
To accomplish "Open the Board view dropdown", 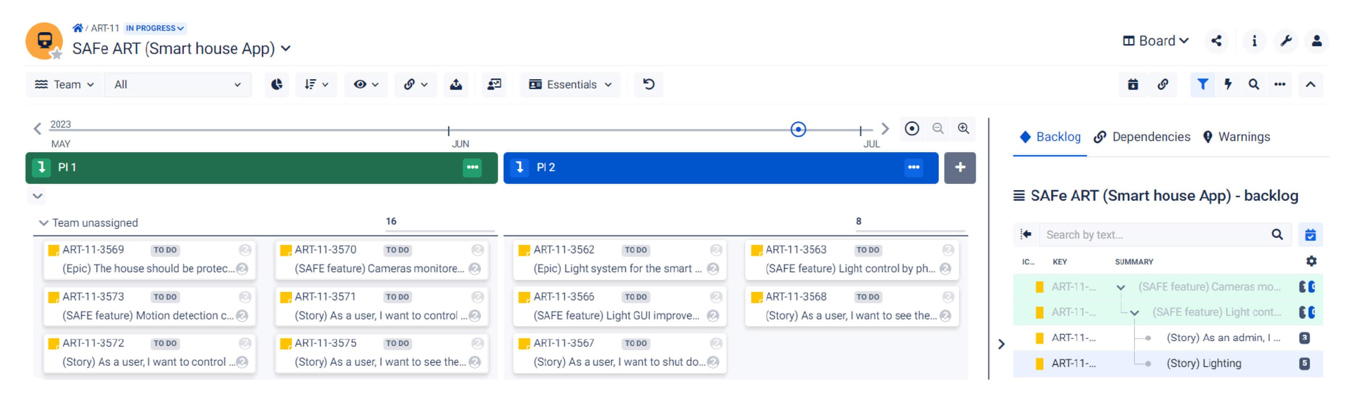I will [1156, 41].
